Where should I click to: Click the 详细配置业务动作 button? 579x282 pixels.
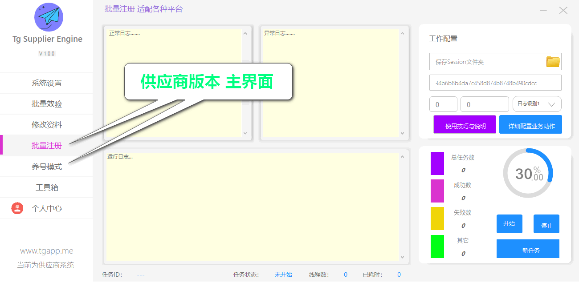(530, 125)
